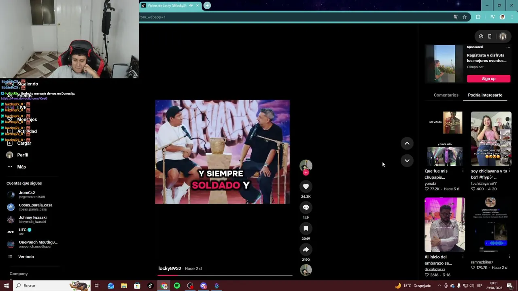Open Chrome media controls icon
The width and height of the screenshot is (518, 291).
[x=492, y=17]
